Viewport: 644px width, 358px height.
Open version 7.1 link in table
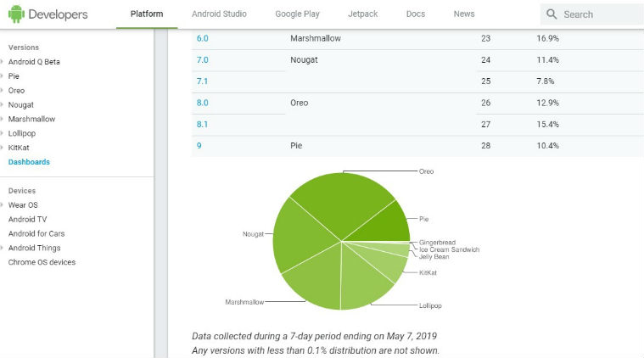pos(202,81)
